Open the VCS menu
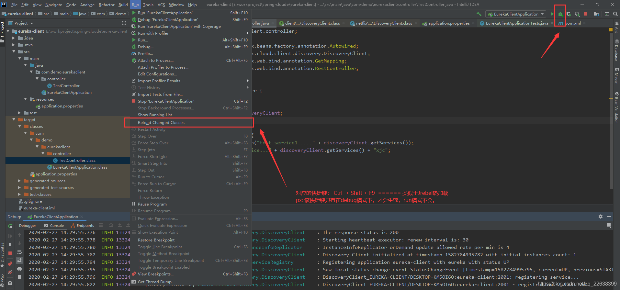 pos(161,5)
